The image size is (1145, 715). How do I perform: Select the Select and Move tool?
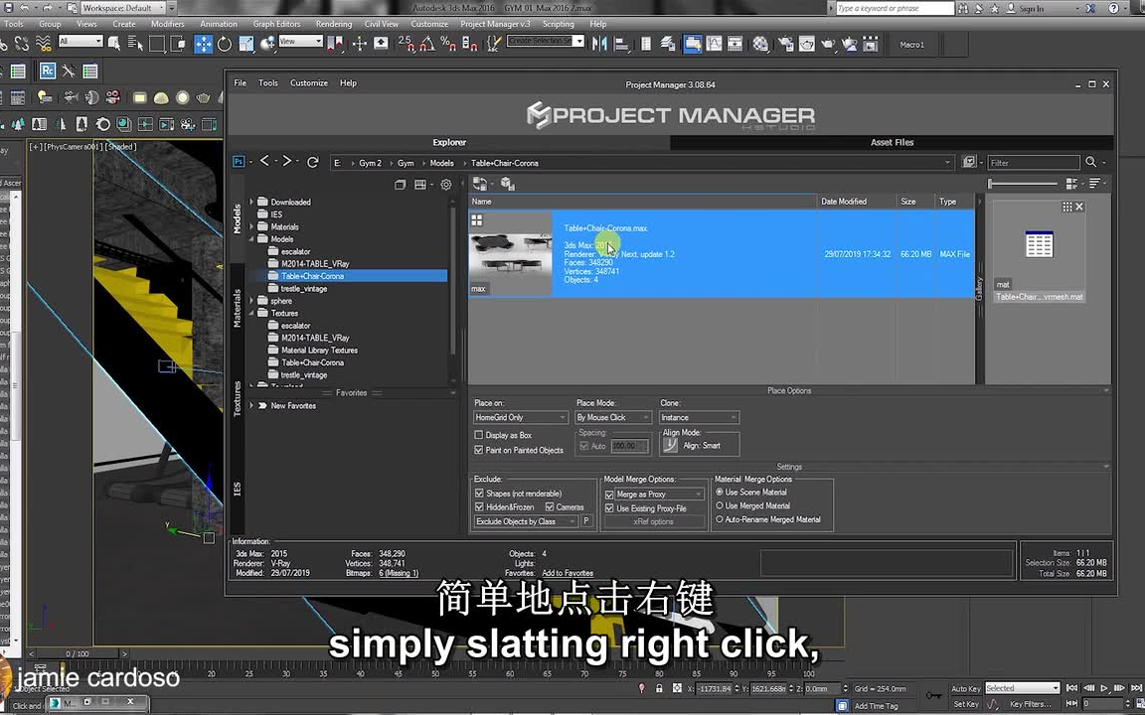[204, 44]
